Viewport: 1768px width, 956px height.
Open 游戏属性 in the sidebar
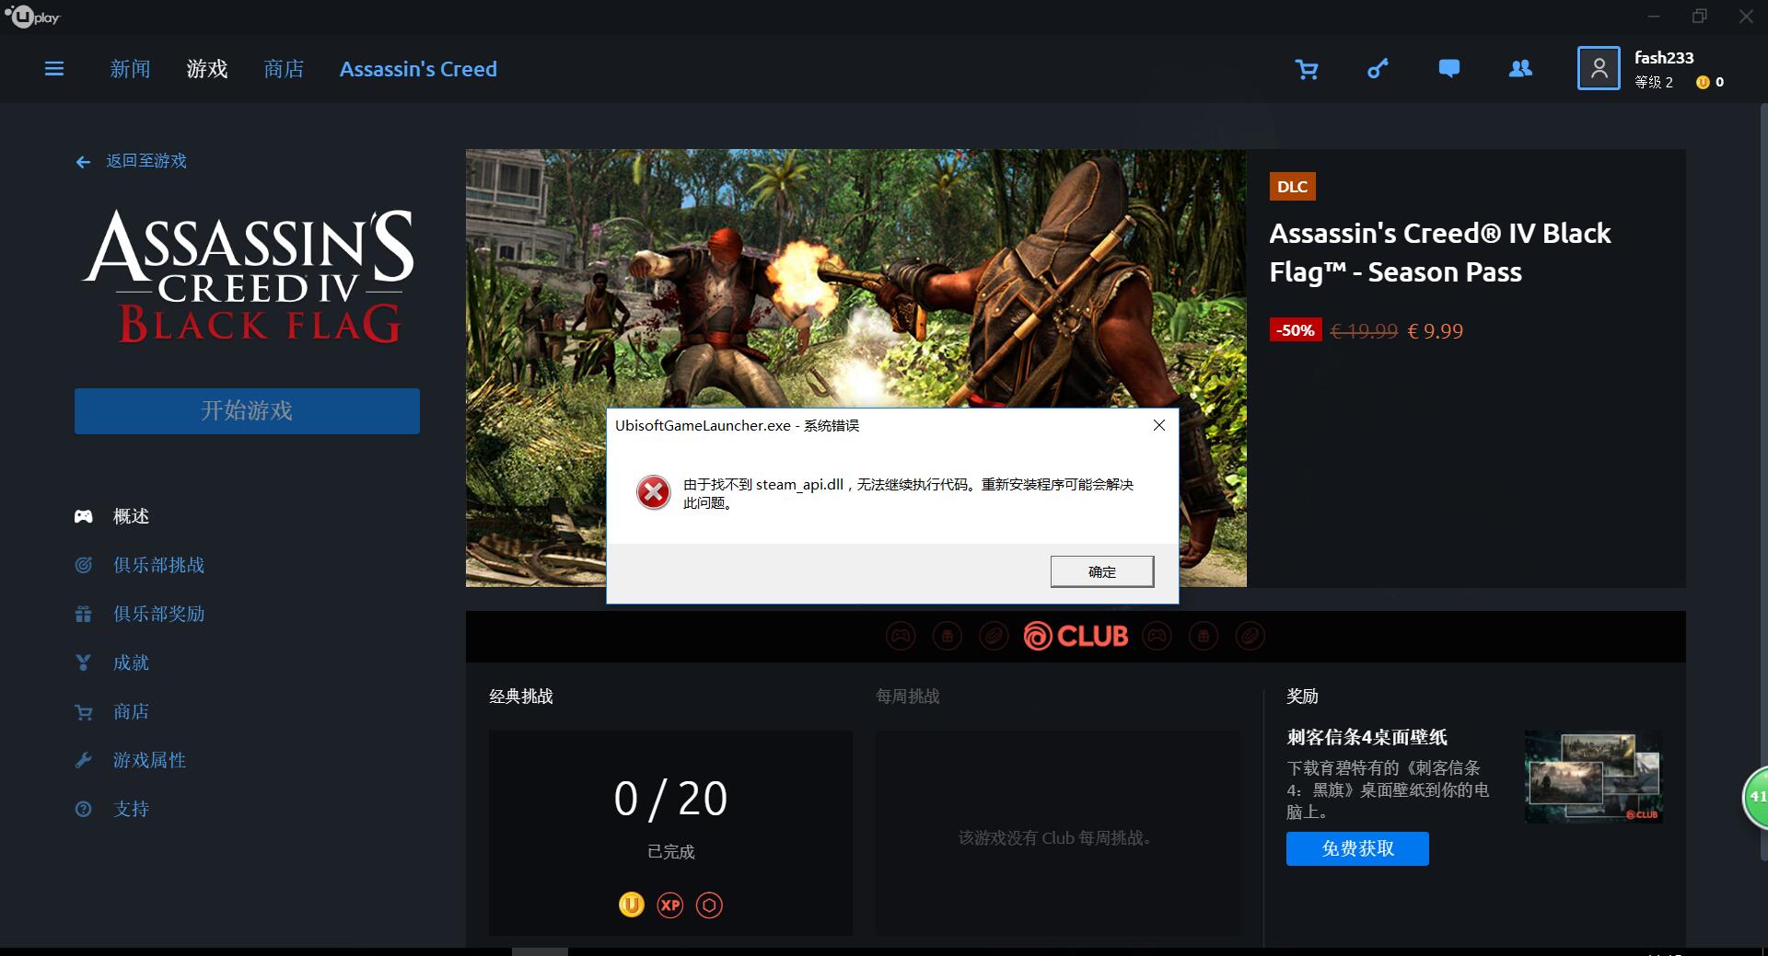pos(149,760)
